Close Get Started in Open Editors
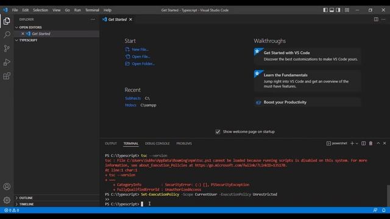The width and height of the screenshot is (390, 219). pyautogui.click(x=23, y=33)
